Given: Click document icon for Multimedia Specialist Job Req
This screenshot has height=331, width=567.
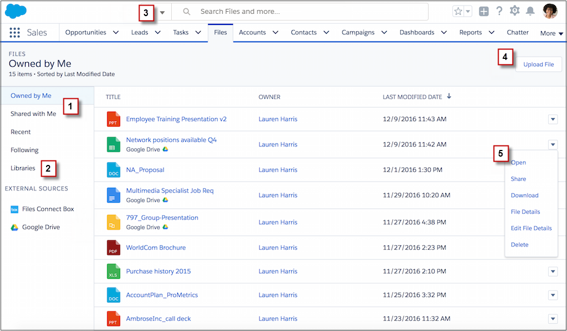Looking at the screenshot, I should point(113,195).
